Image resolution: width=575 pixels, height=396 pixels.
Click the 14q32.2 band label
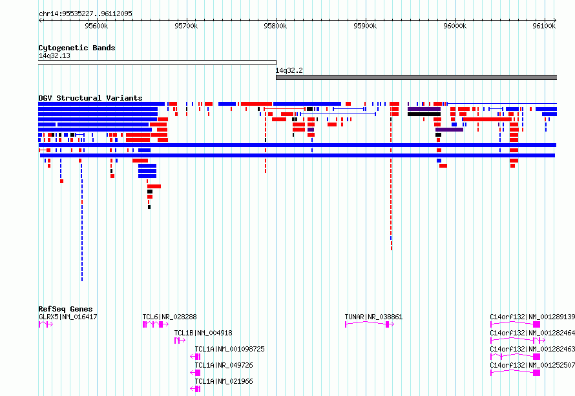click(289, 70)
